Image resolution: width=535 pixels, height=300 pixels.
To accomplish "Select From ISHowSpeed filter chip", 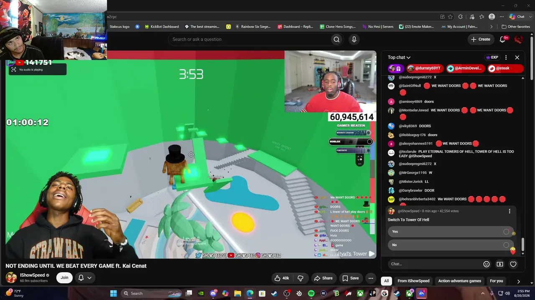I will [413, 281].
